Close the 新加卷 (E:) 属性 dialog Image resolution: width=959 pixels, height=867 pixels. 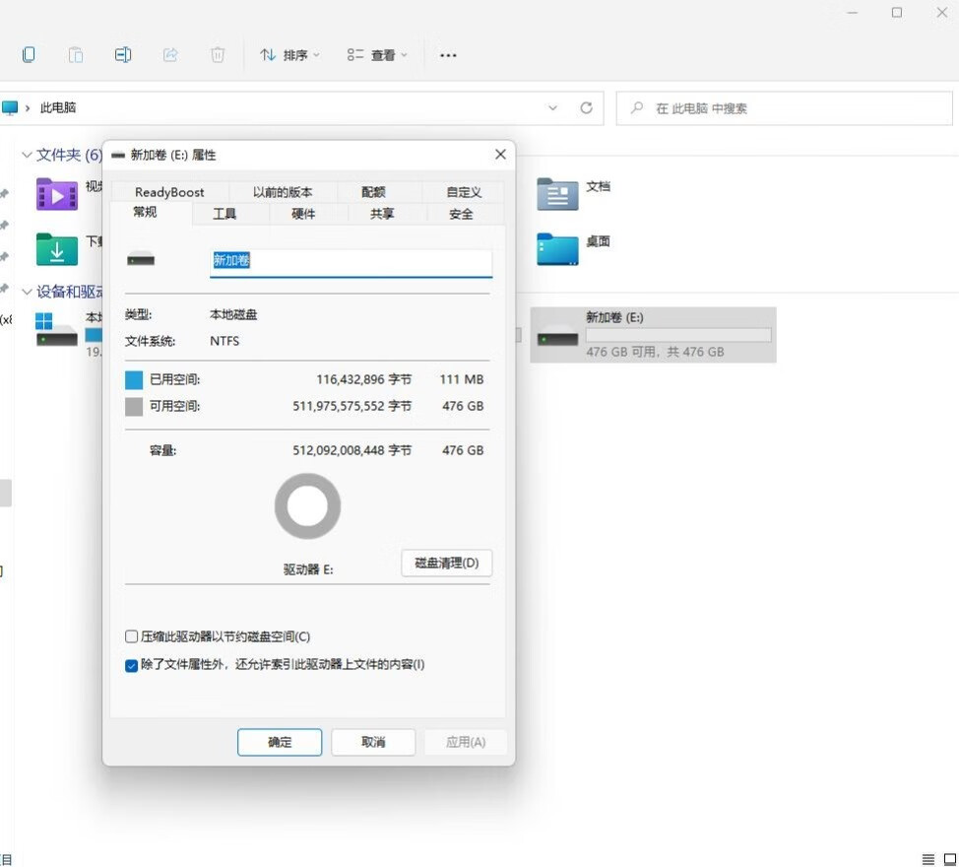tap(500, 155)
